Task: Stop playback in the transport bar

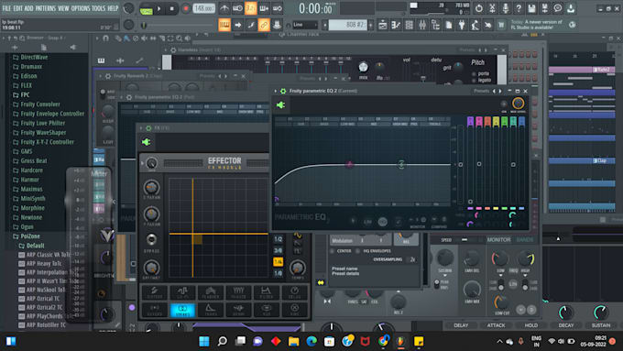Action: (171, 8)
